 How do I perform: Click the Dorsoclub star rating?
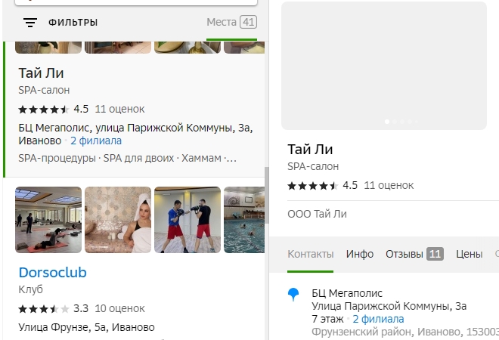pos(44,309)
